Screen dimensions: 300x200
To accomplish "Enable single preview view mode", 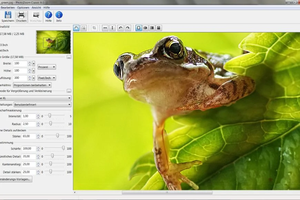I will (x=139, y=28).
